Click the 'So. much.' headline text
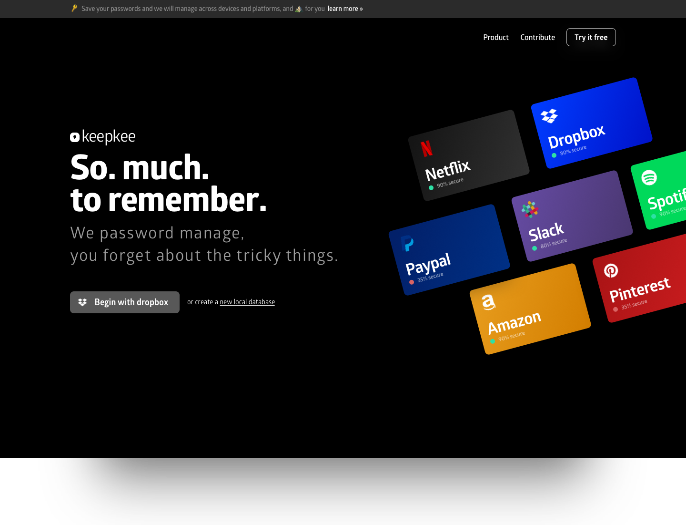Image resolution: width=686 pixels, height=525 pixels. coord(140,167)
